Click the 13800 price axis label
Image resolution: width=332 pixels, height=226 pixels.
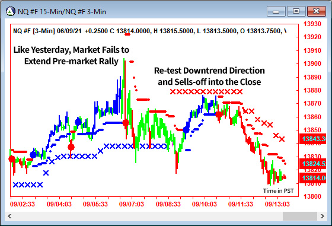(x=312, y=196)
